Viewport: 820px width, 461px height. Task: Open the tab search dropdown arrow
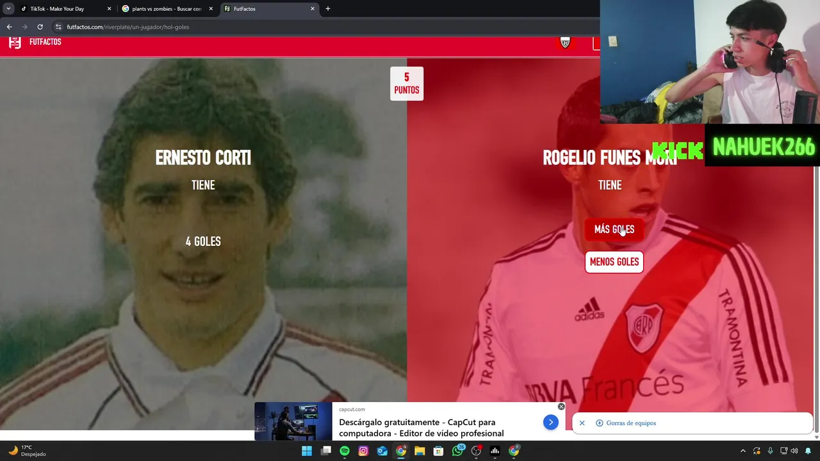(8, 9)
